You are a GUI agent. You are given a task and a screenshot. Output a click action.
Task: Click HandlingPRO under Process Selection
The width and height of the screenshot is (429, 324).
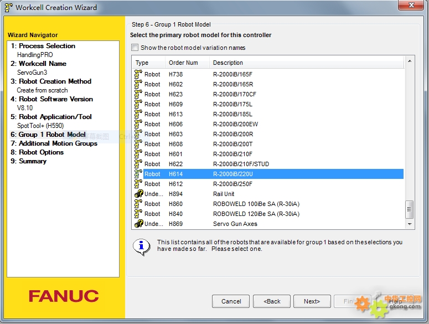pyautogui.click(x=35, y=55)
